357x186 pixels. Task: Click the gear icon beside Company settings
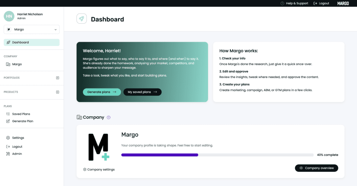(x=85, y=170)
